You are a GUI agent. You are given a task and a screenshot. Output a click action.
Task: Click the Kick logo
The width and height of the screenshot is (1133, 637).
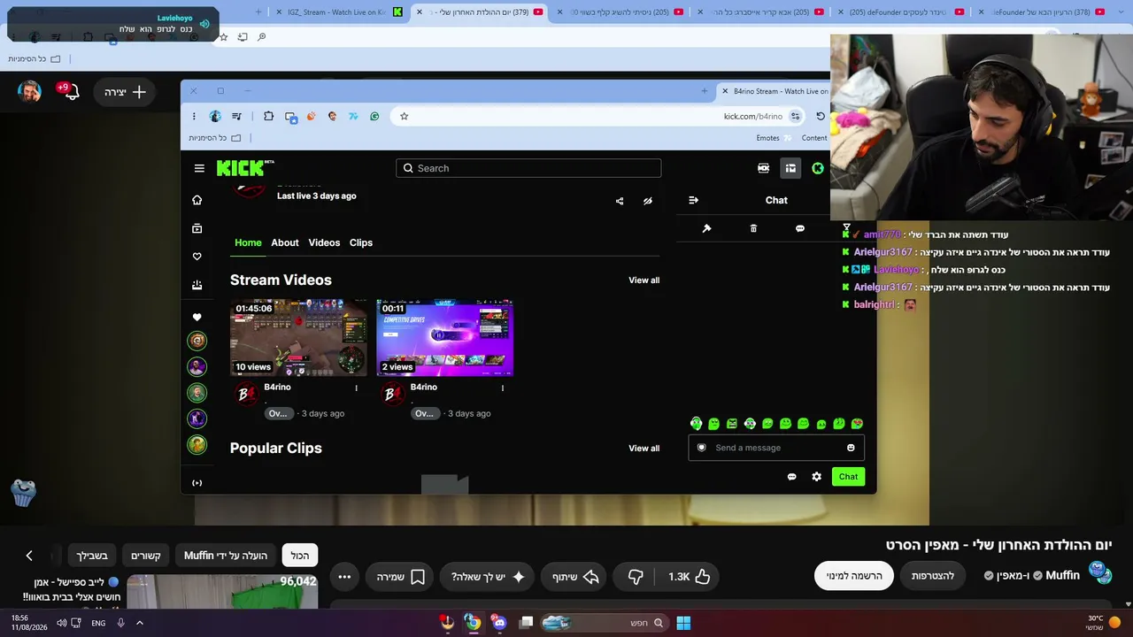(245, 168)
